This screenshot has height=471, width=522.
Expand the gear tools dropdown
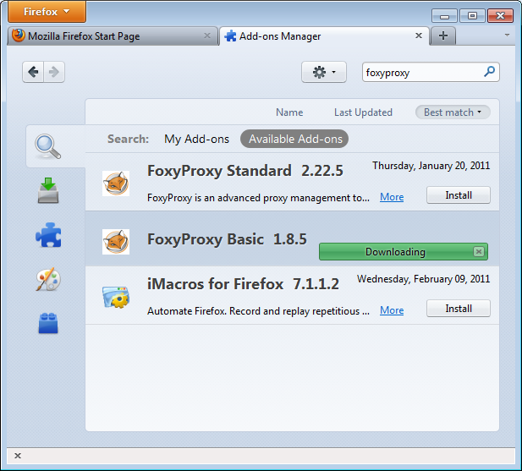[323, 73]
